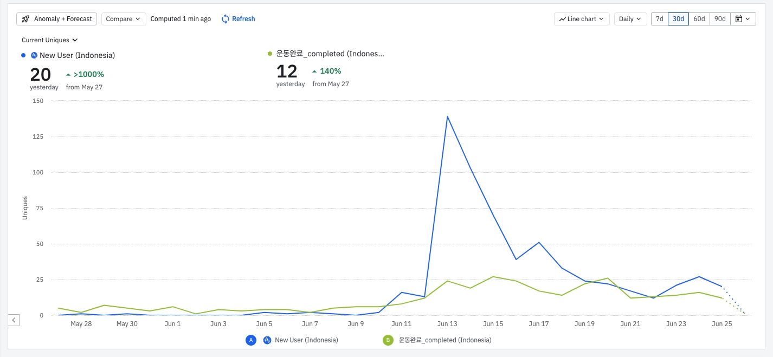Open the Daily interval dropdown
Screen dimensions: 773x357
[630, 19]
